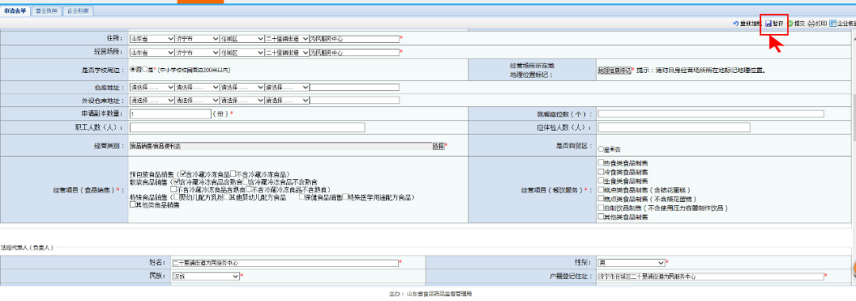Open the 住所 province dropdown showing 山东省
This screenshot has height=301, width=856.
pos(151,39)
